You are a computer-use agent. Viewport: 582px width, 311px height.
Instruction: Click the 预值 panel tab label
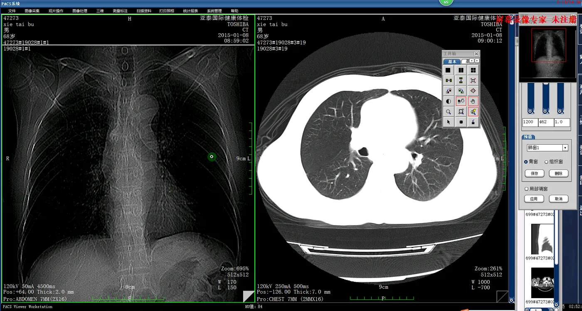coord(528,137)
